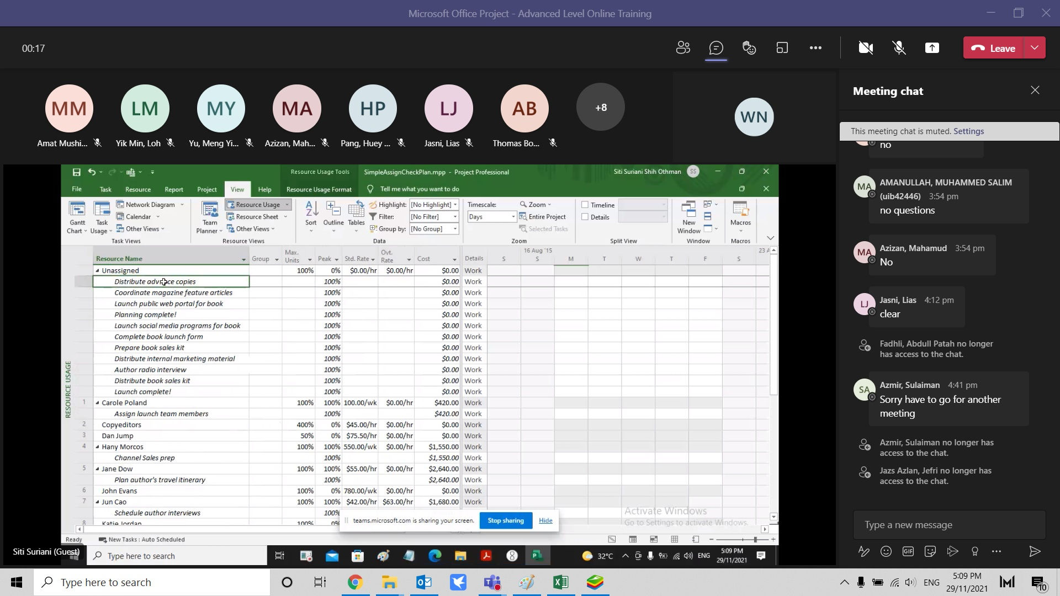1060x596 pixels.
Task: Open the Project ribbon tab
Action: pyautogui.click(x=207, y=189)
